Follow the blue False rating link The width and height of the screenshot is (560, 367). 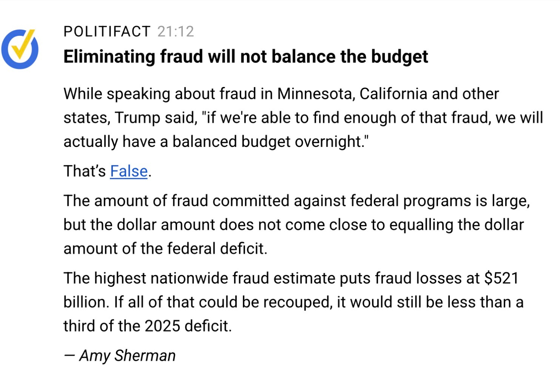pos(129,171)
